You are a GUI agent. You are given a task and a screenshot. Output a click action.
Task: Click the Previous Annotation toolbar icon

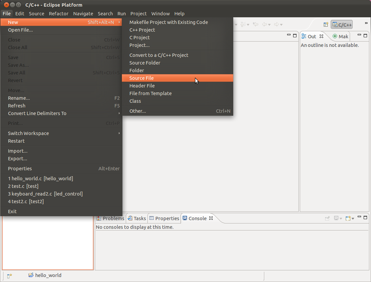pos(243,24)
